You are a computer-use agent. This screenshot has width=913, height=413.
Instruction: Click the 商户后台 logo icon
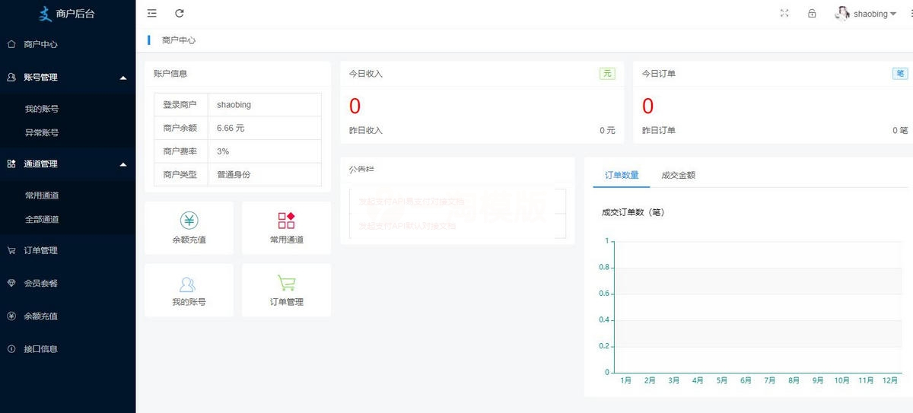pos(45,14)
